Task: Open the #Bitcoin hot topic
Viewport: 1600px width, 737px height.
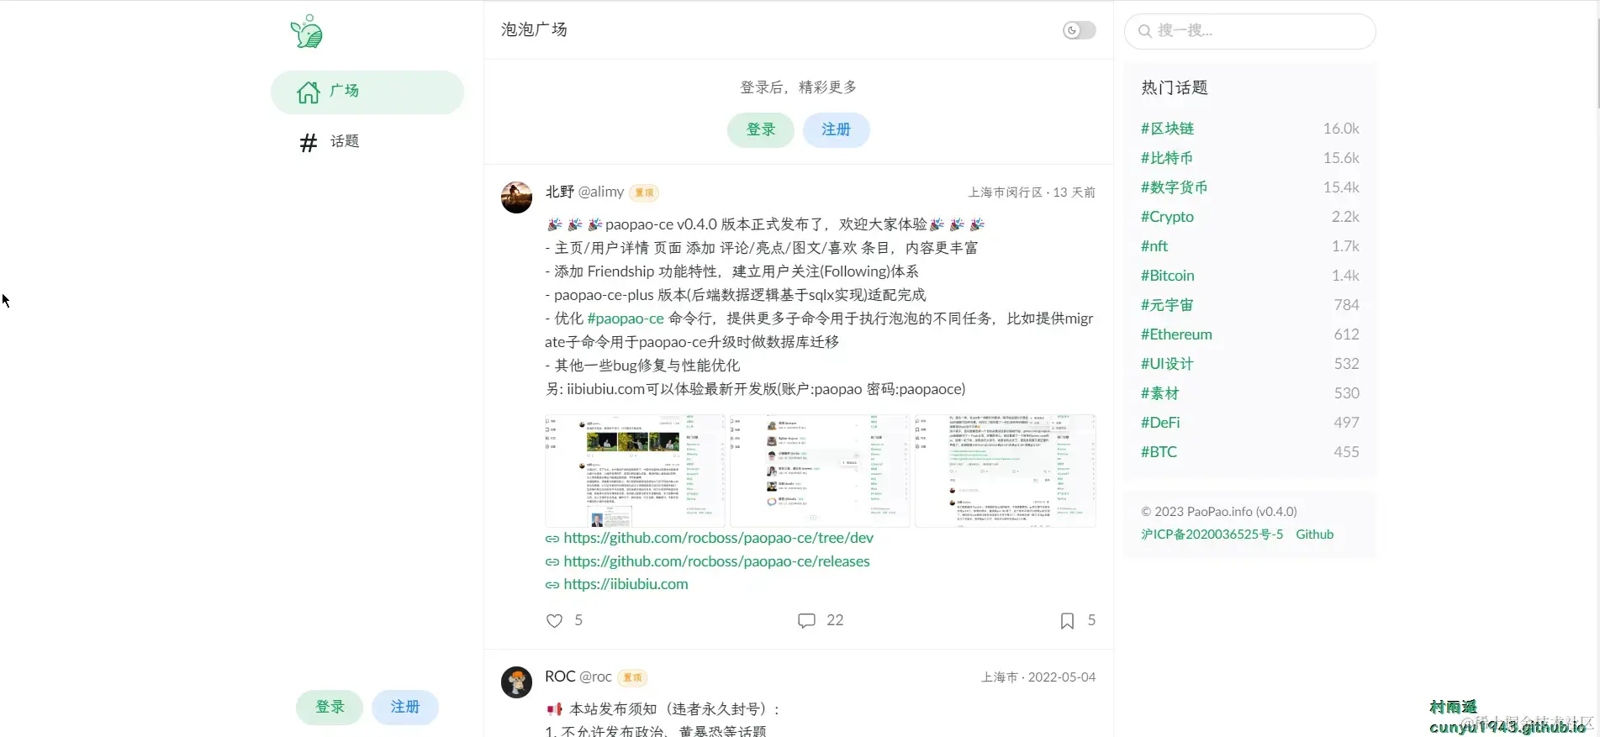Action: pyautogui.click(x=1167, y=276)
